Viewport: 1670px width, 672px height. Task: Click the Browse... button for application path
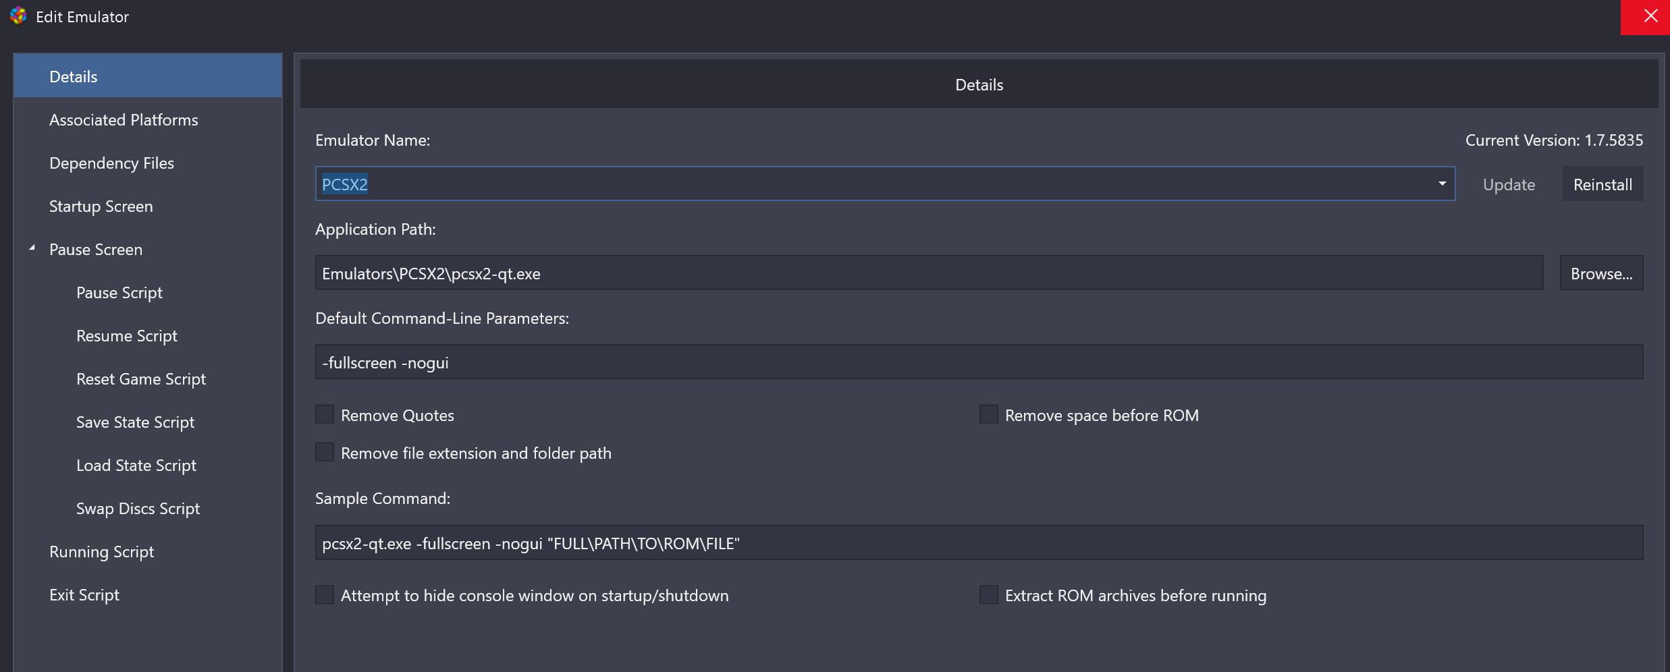point(1601,273)
